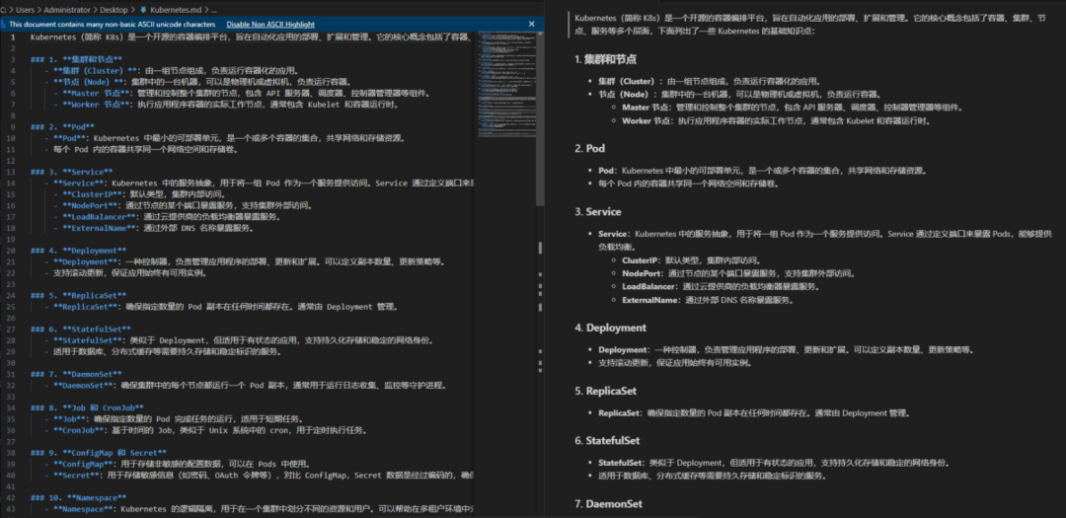The image size is (1066, 518).
Task: Click line number 43 in the editor gutter
Action: 11,508
